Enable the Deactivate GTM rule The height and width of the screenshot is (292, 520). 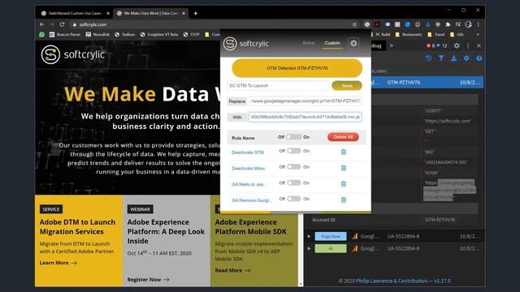coord(294,151)
